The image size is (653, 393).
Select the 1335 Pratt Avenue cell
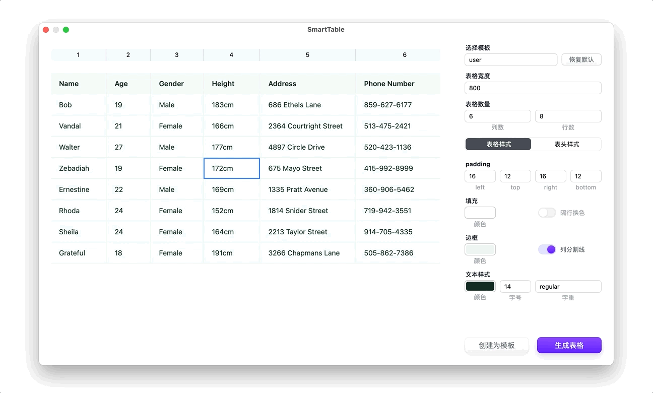click(308, 189)
